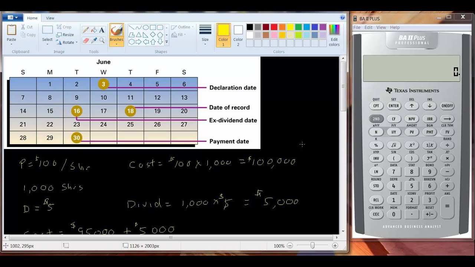This screenshot has width=475, height=267.
Task: Click the backspace right-arrow key on calculator
Action: point(447,119)
